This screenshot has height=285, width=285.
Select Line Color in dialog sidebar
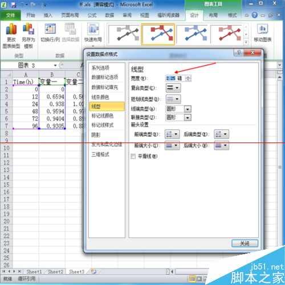107,97
